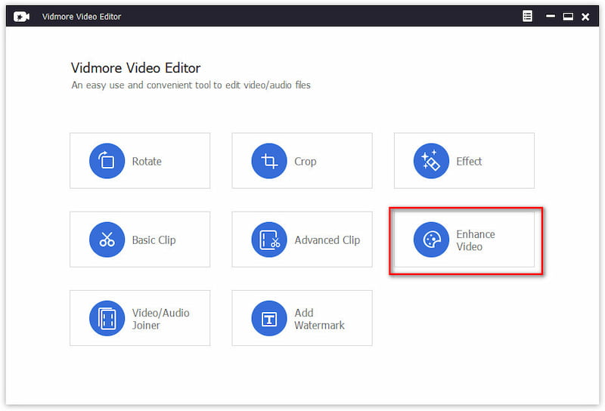The width and height of the screenshot is (605, 411).
Task: Click the Crop tool icon
Action: pyautogui.click(x=269, y=161)
